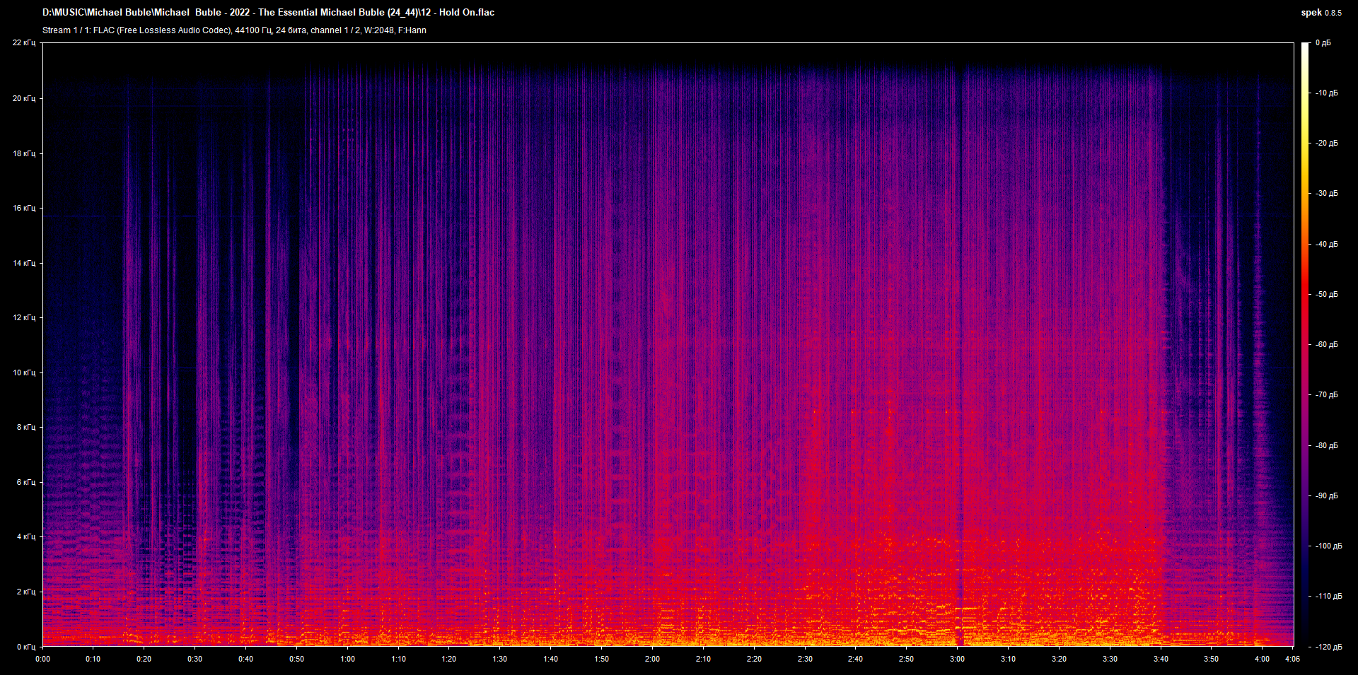Click the -110 дБ legend label

1328,597
